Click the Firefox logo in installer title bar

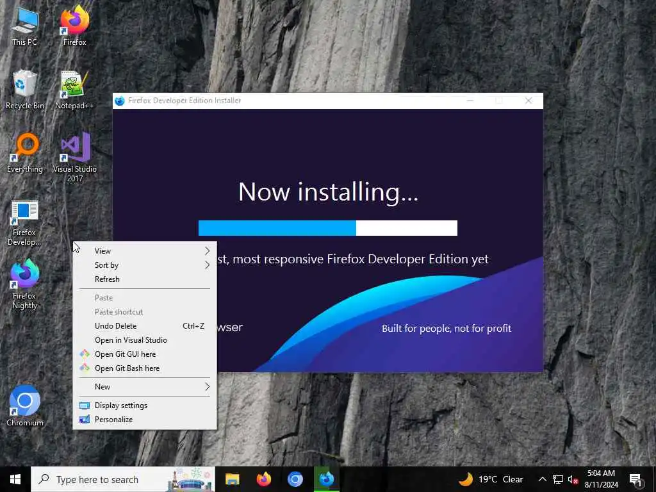pos(120,101)
